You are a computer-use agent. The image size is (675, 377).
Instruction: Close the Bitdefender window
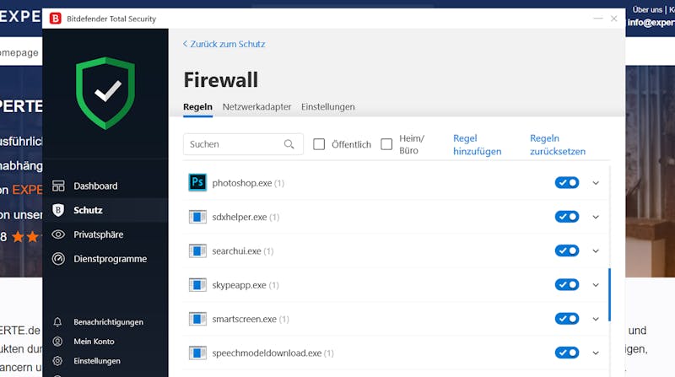(614, 19)
